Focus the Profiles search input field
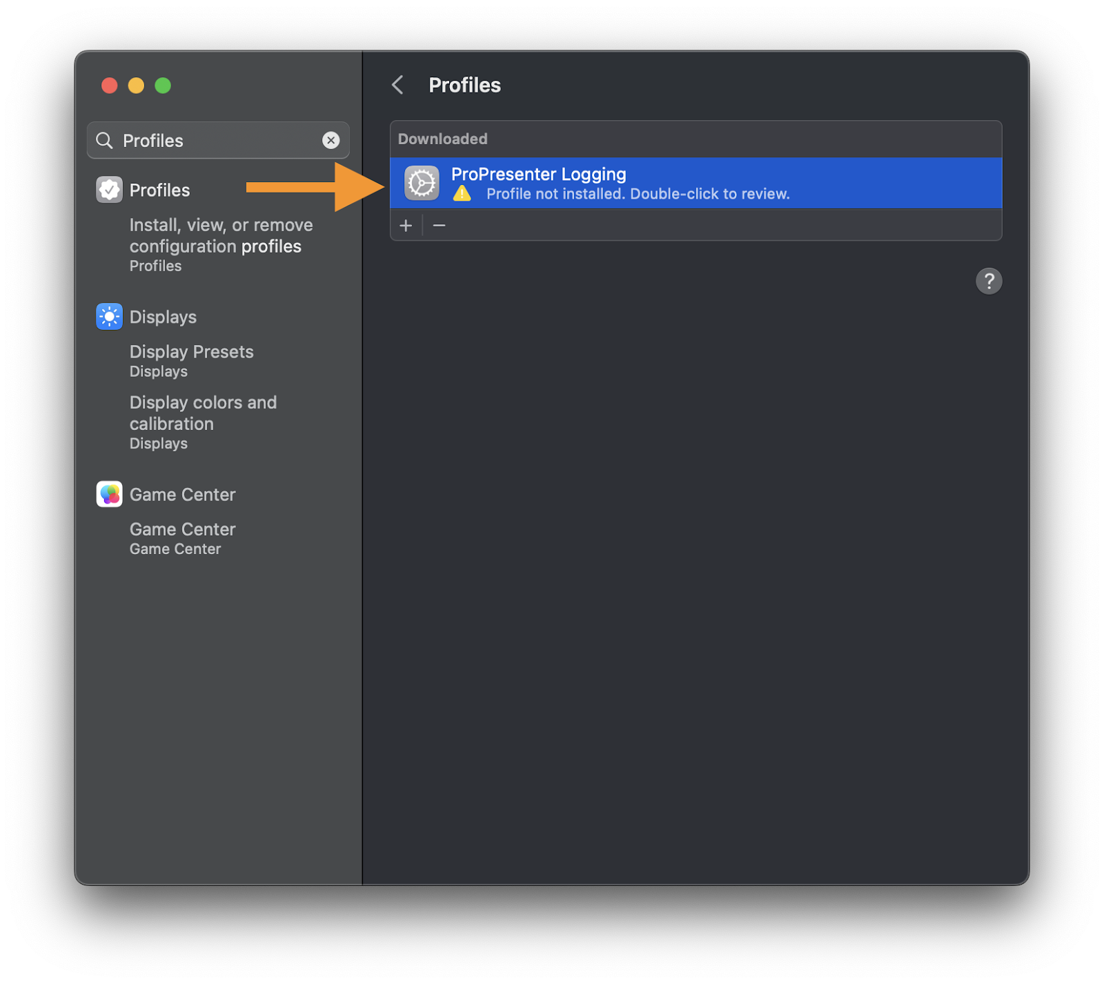The image size is (1104, 984). (218, 140)
